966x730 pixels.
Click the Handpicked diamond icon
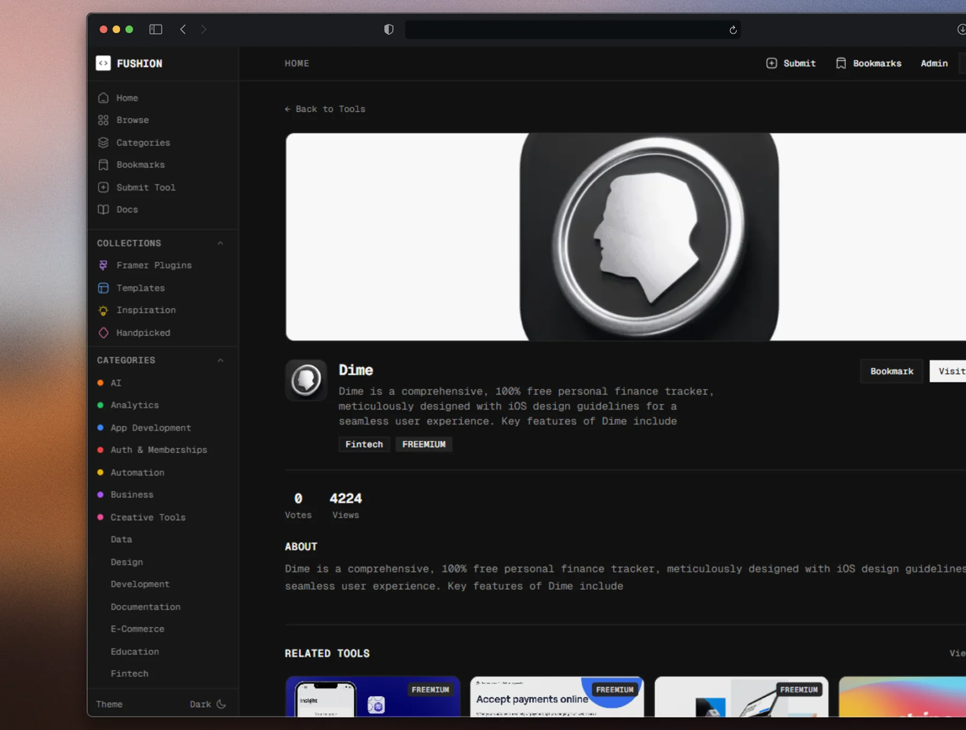(x=104, y=333)
